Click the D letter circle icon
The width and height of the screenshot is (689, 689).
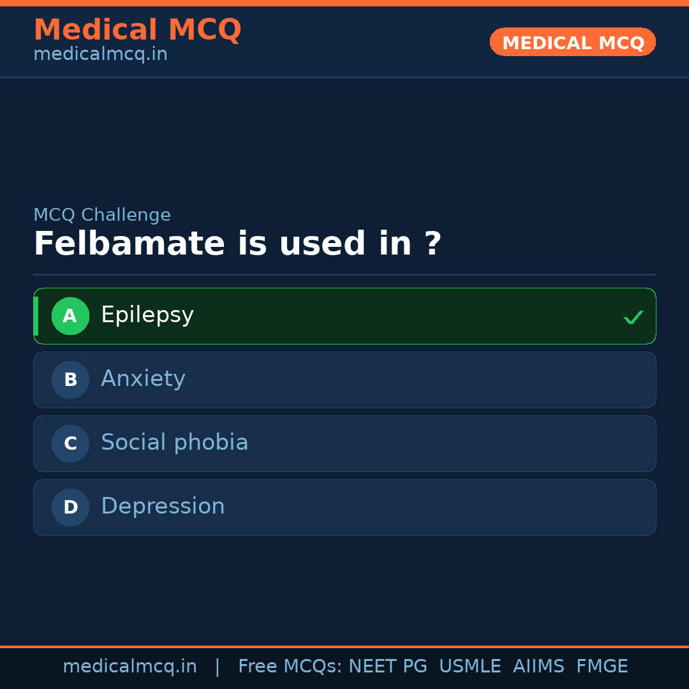pos(70,507)
